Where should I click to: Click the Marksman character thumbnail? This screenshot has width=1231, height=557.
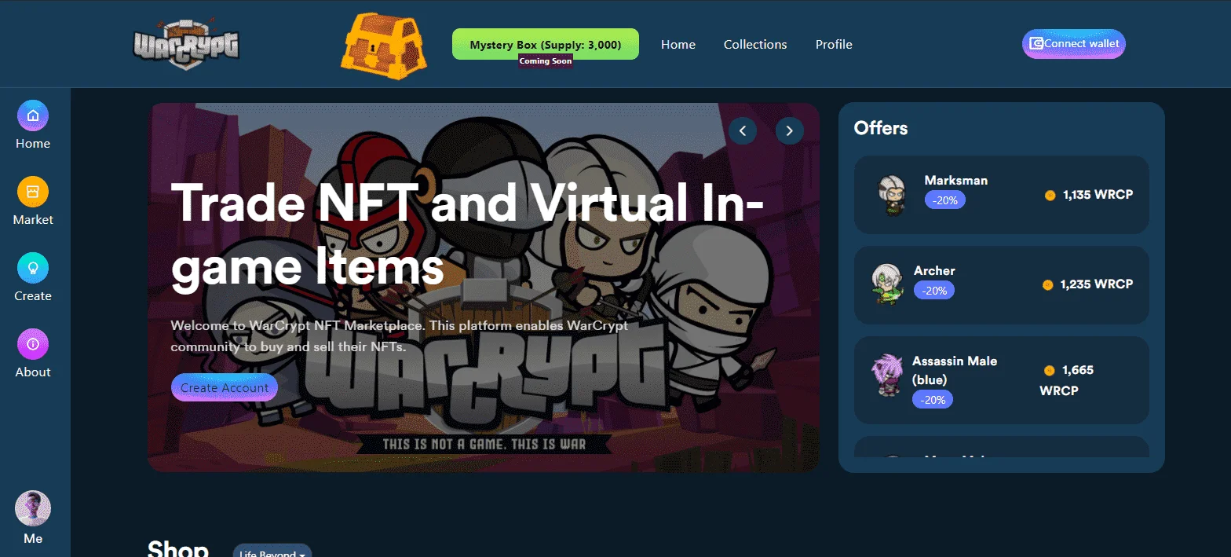click(893, 195)
